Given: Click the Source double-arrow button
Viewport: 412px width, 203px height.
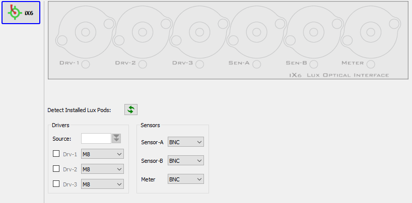Looking at the screenshot, I should click(x=117, y=138).
